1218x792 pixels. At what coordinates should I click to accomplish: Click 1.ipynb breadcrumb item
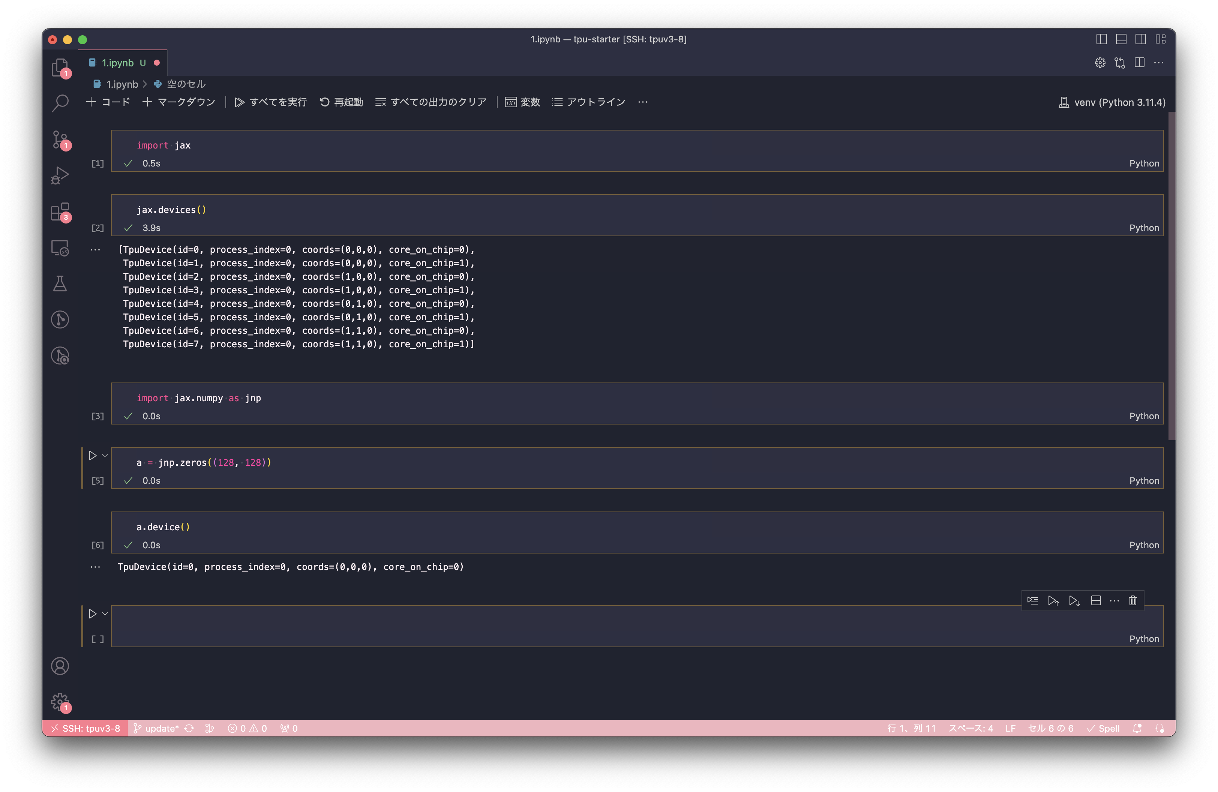click(x=122, y=84)
